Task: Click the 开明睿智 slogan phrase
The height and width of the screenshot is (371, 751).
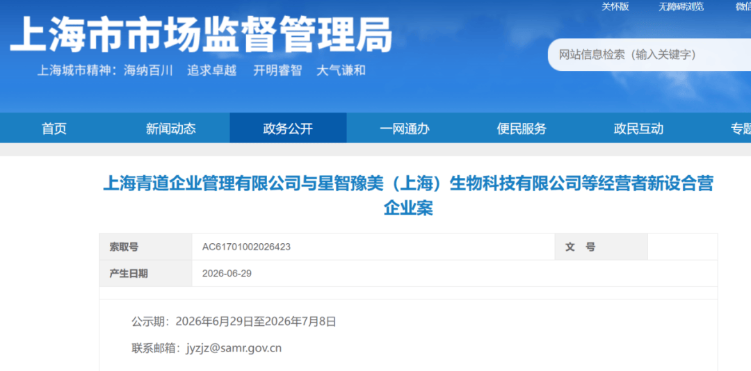Action: 277,70
